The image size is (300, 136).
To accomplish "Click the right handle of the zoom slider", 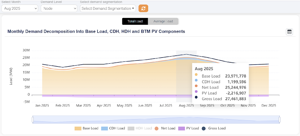I will click(x=279, y=120).
